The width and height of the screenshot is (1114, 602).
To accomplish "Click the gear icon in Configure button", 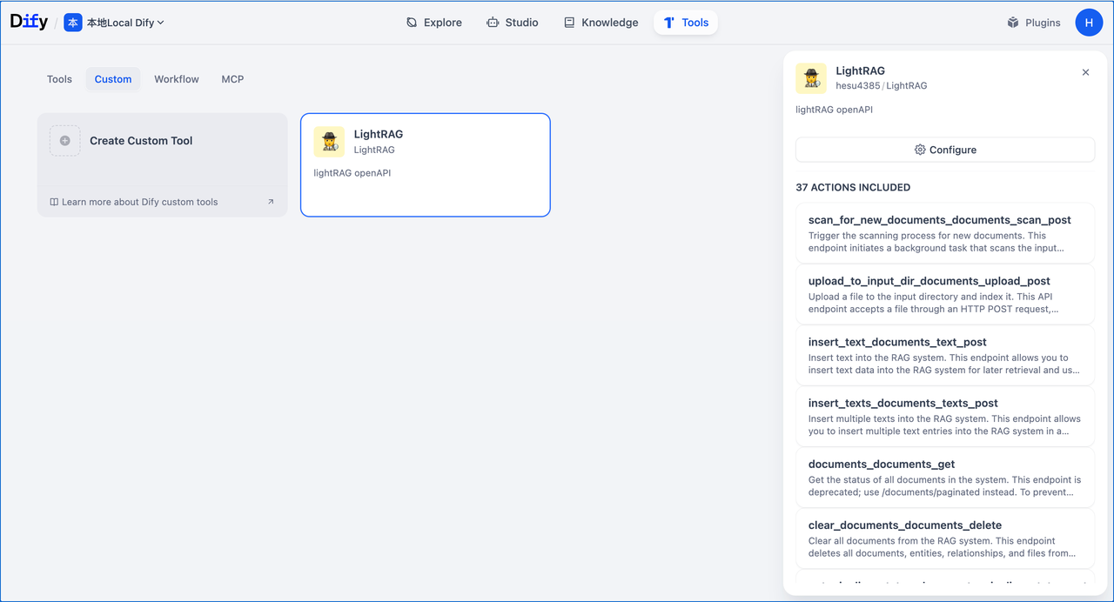I will coord(920,150).
